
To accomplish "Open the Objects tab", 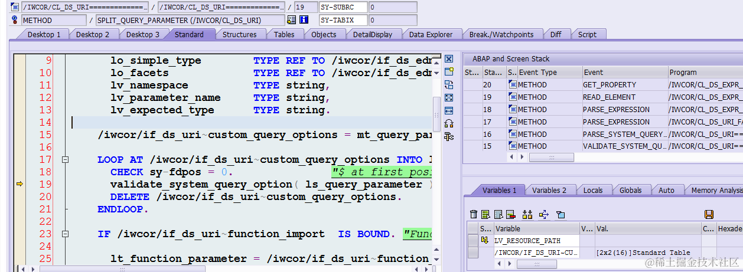I will (x=324, y=34).
